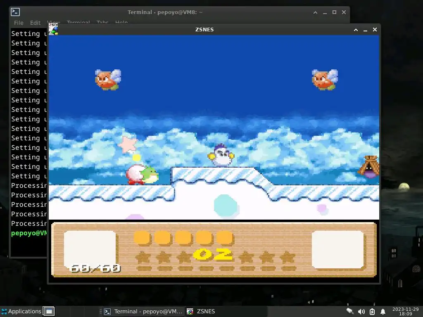Click the 2023-11-29 18:09 clock

click(406, 311)
